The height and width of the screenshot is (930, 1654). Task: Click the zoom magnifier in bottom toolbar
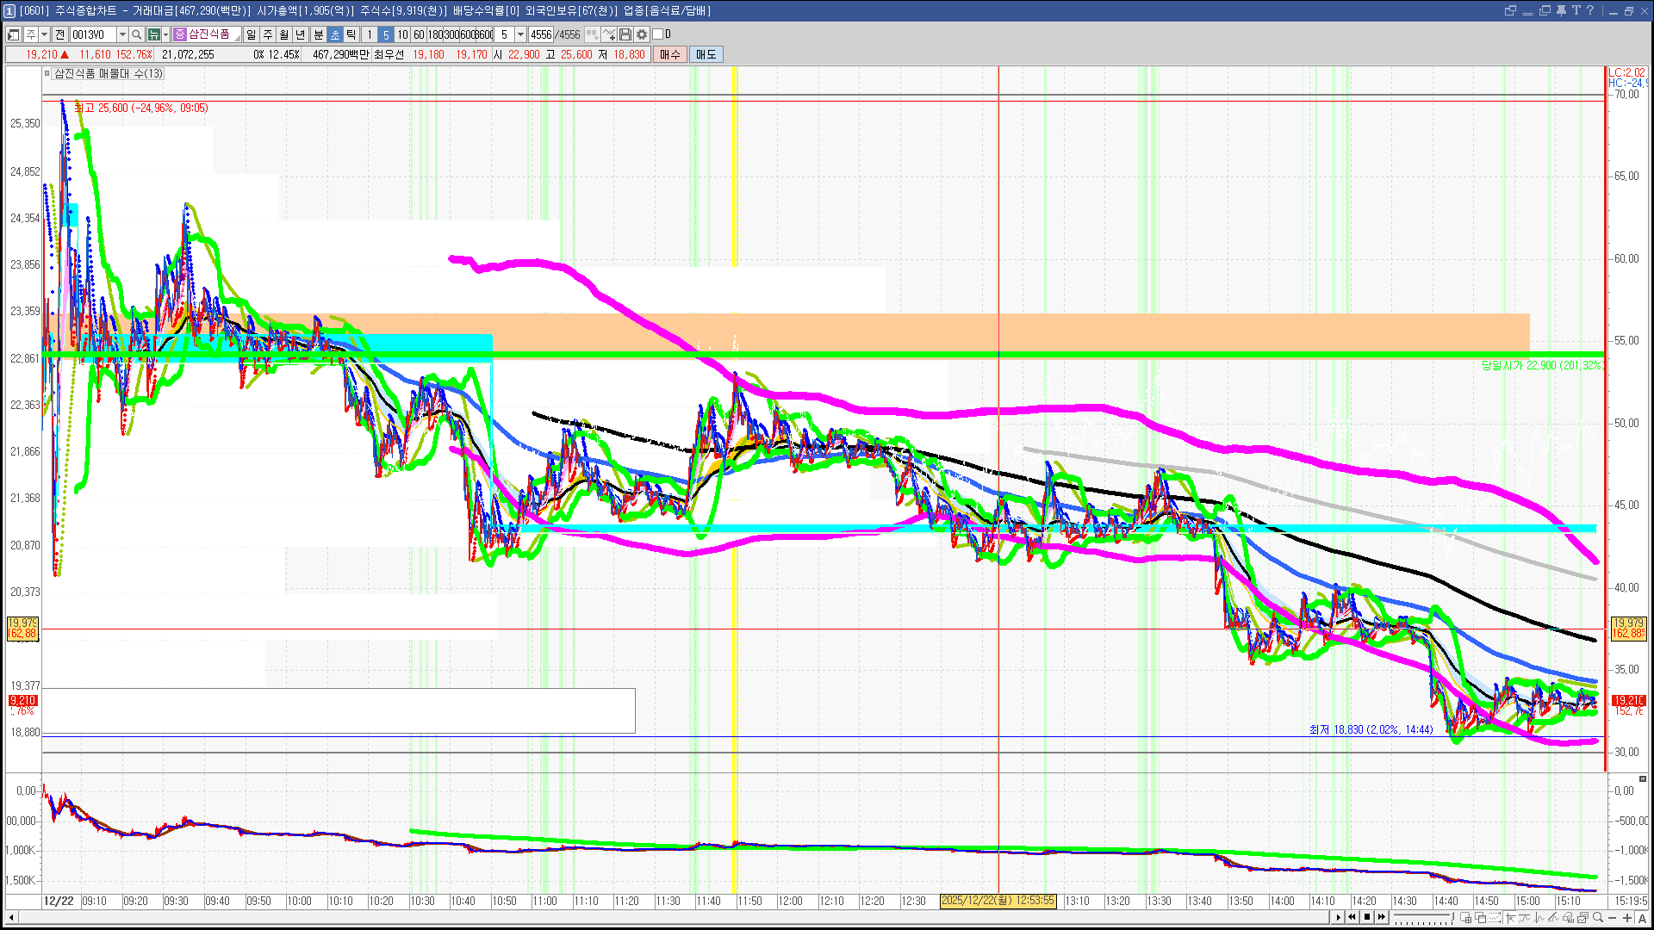point(1597,918)
